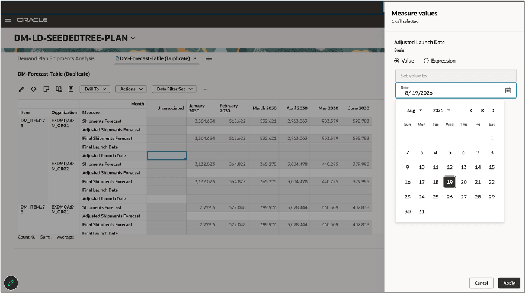
Task: Pick August 9 in the calendar
Action: pyautogui.click(x=408, y=167)
